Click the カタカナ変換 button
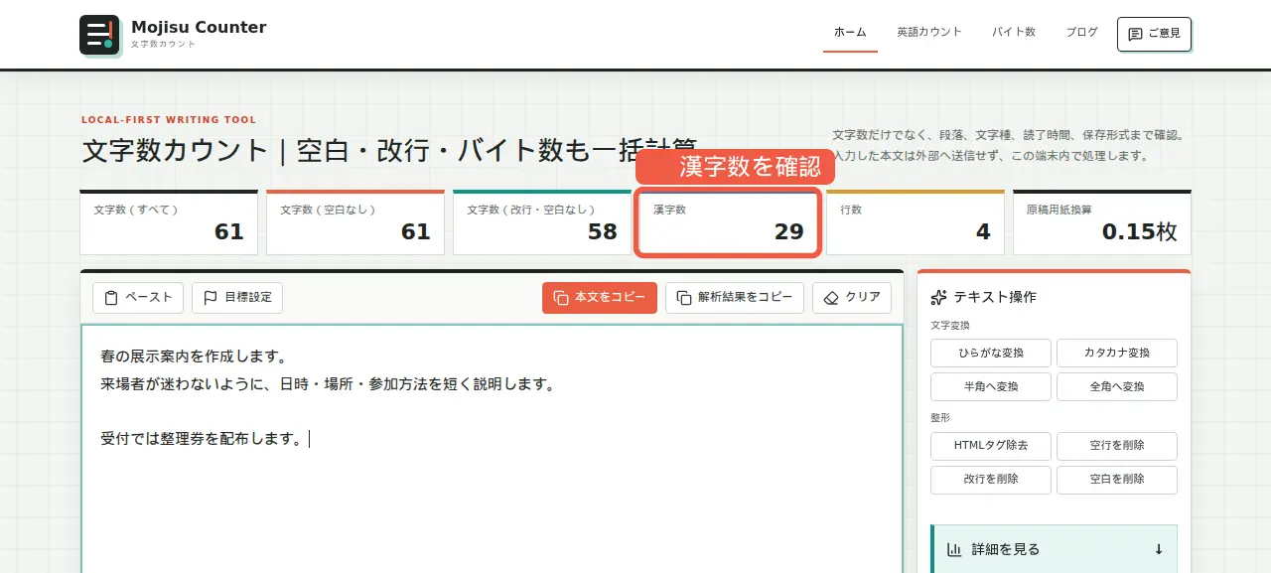 [x=1117, y=353]
